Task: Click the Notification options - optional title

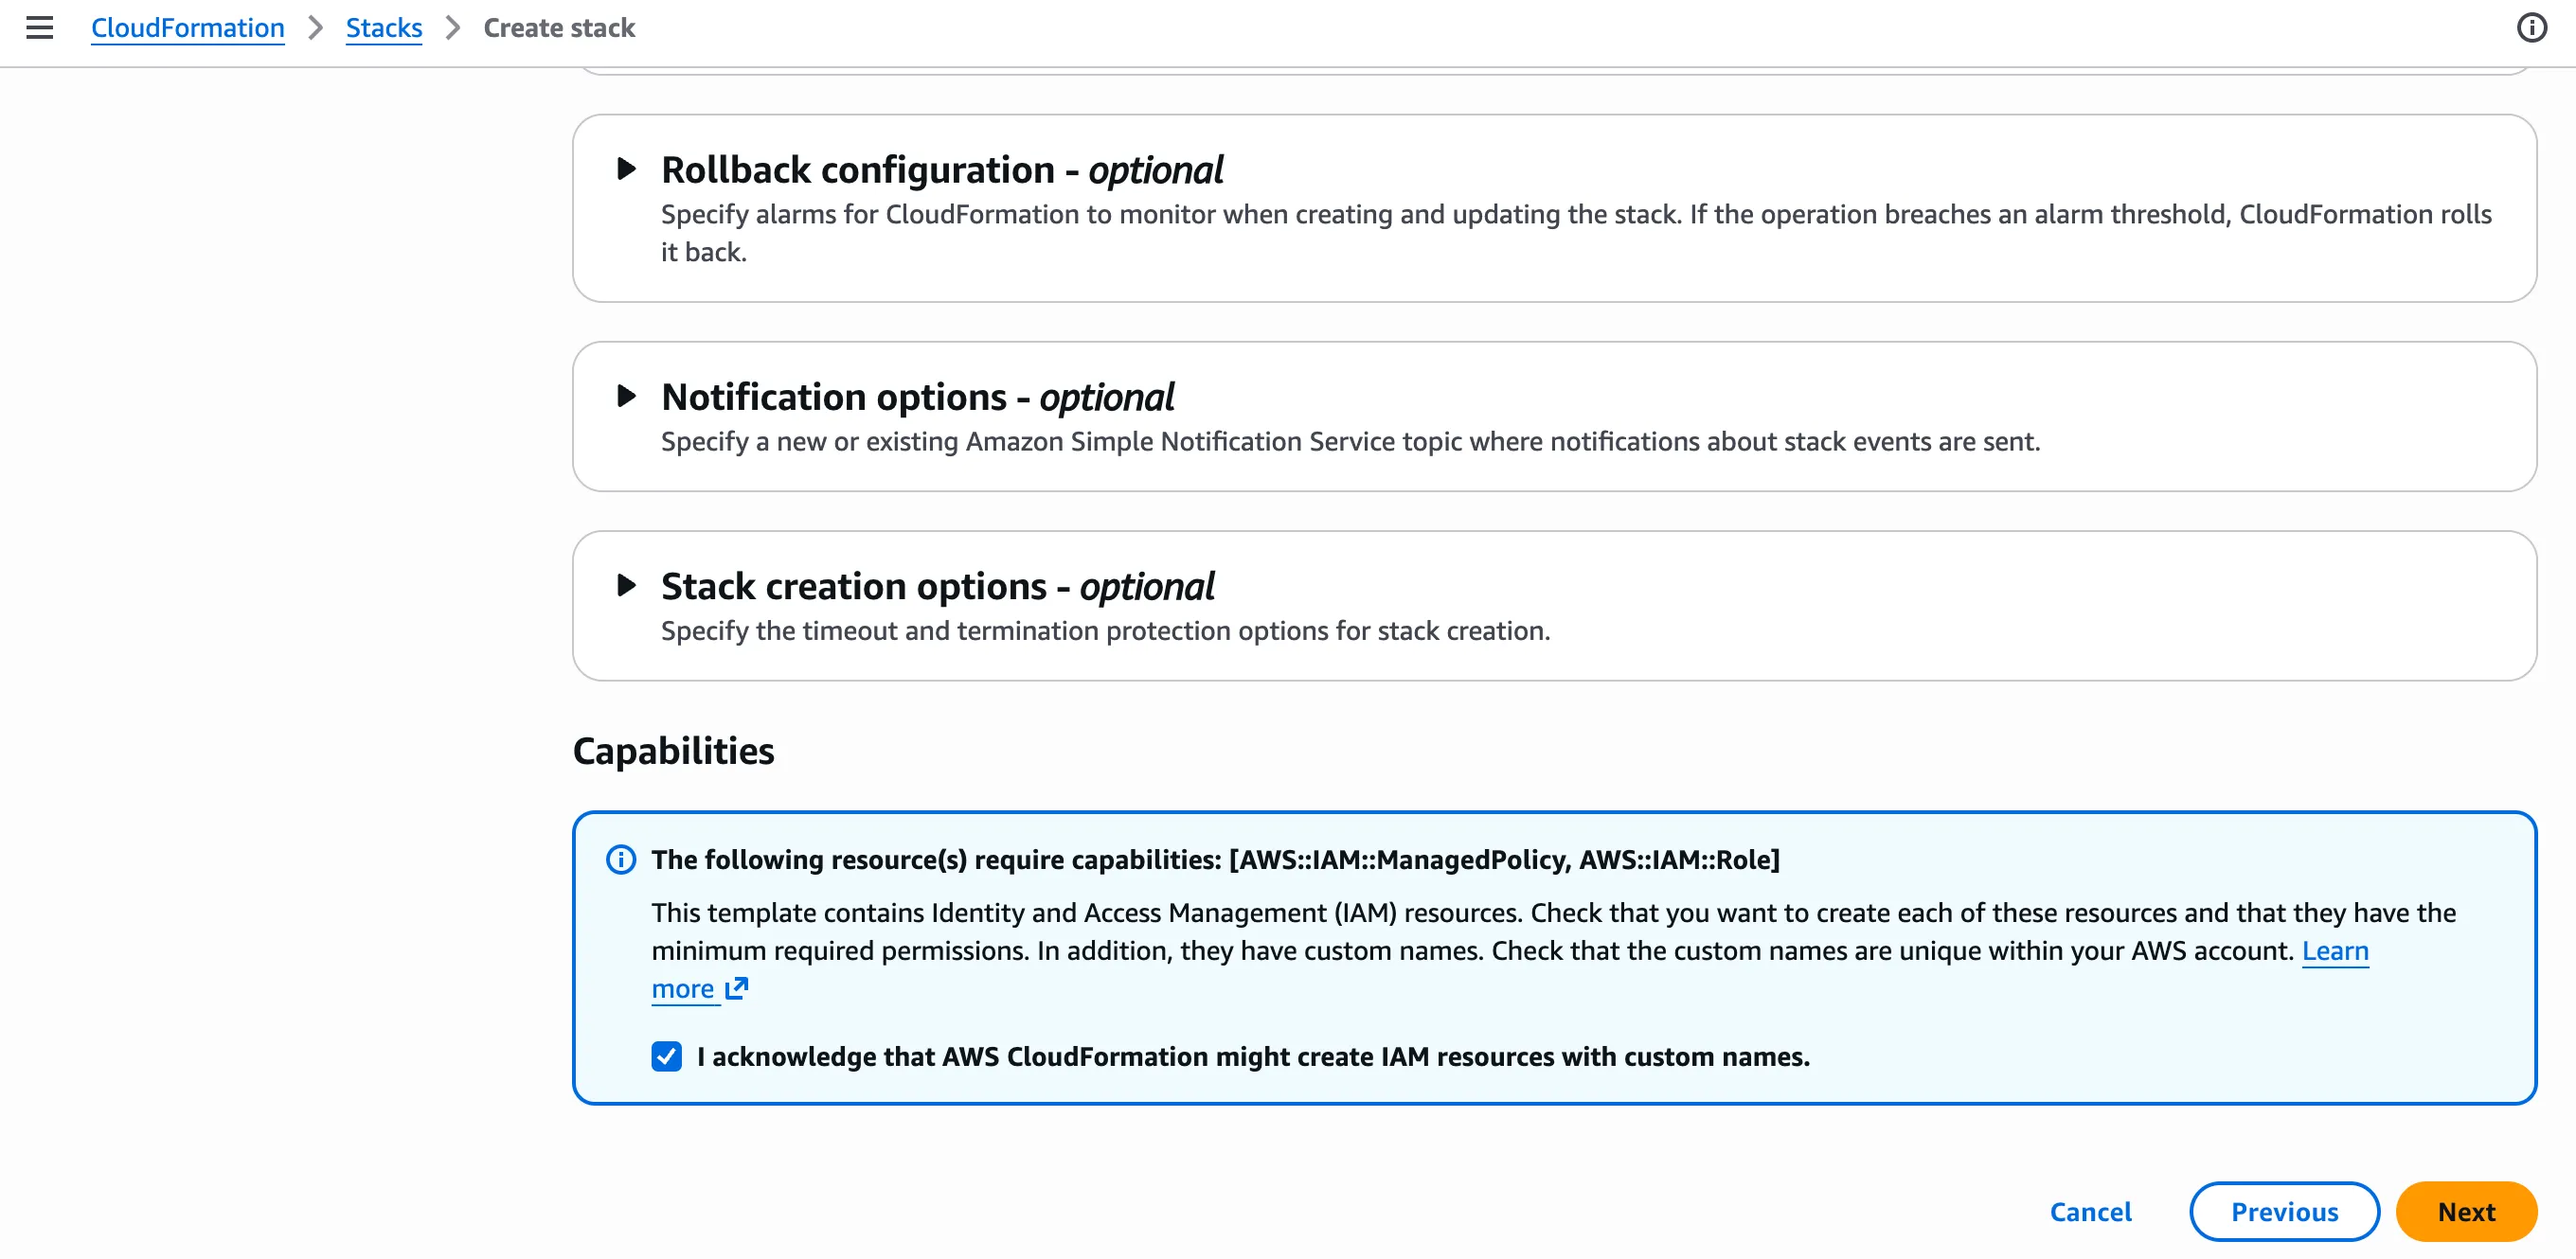Action: tap(917, 397)
